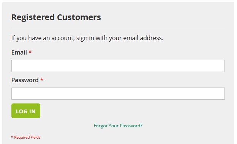Click the Password field label
The height and width of the screenshot is (144, 237).
[x=25, y=80]
